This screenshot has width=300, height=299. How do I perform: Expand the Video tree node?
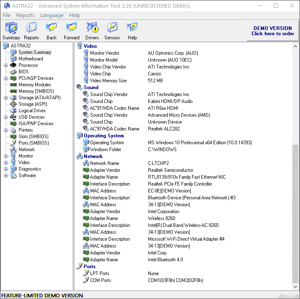tap(6, 163)
